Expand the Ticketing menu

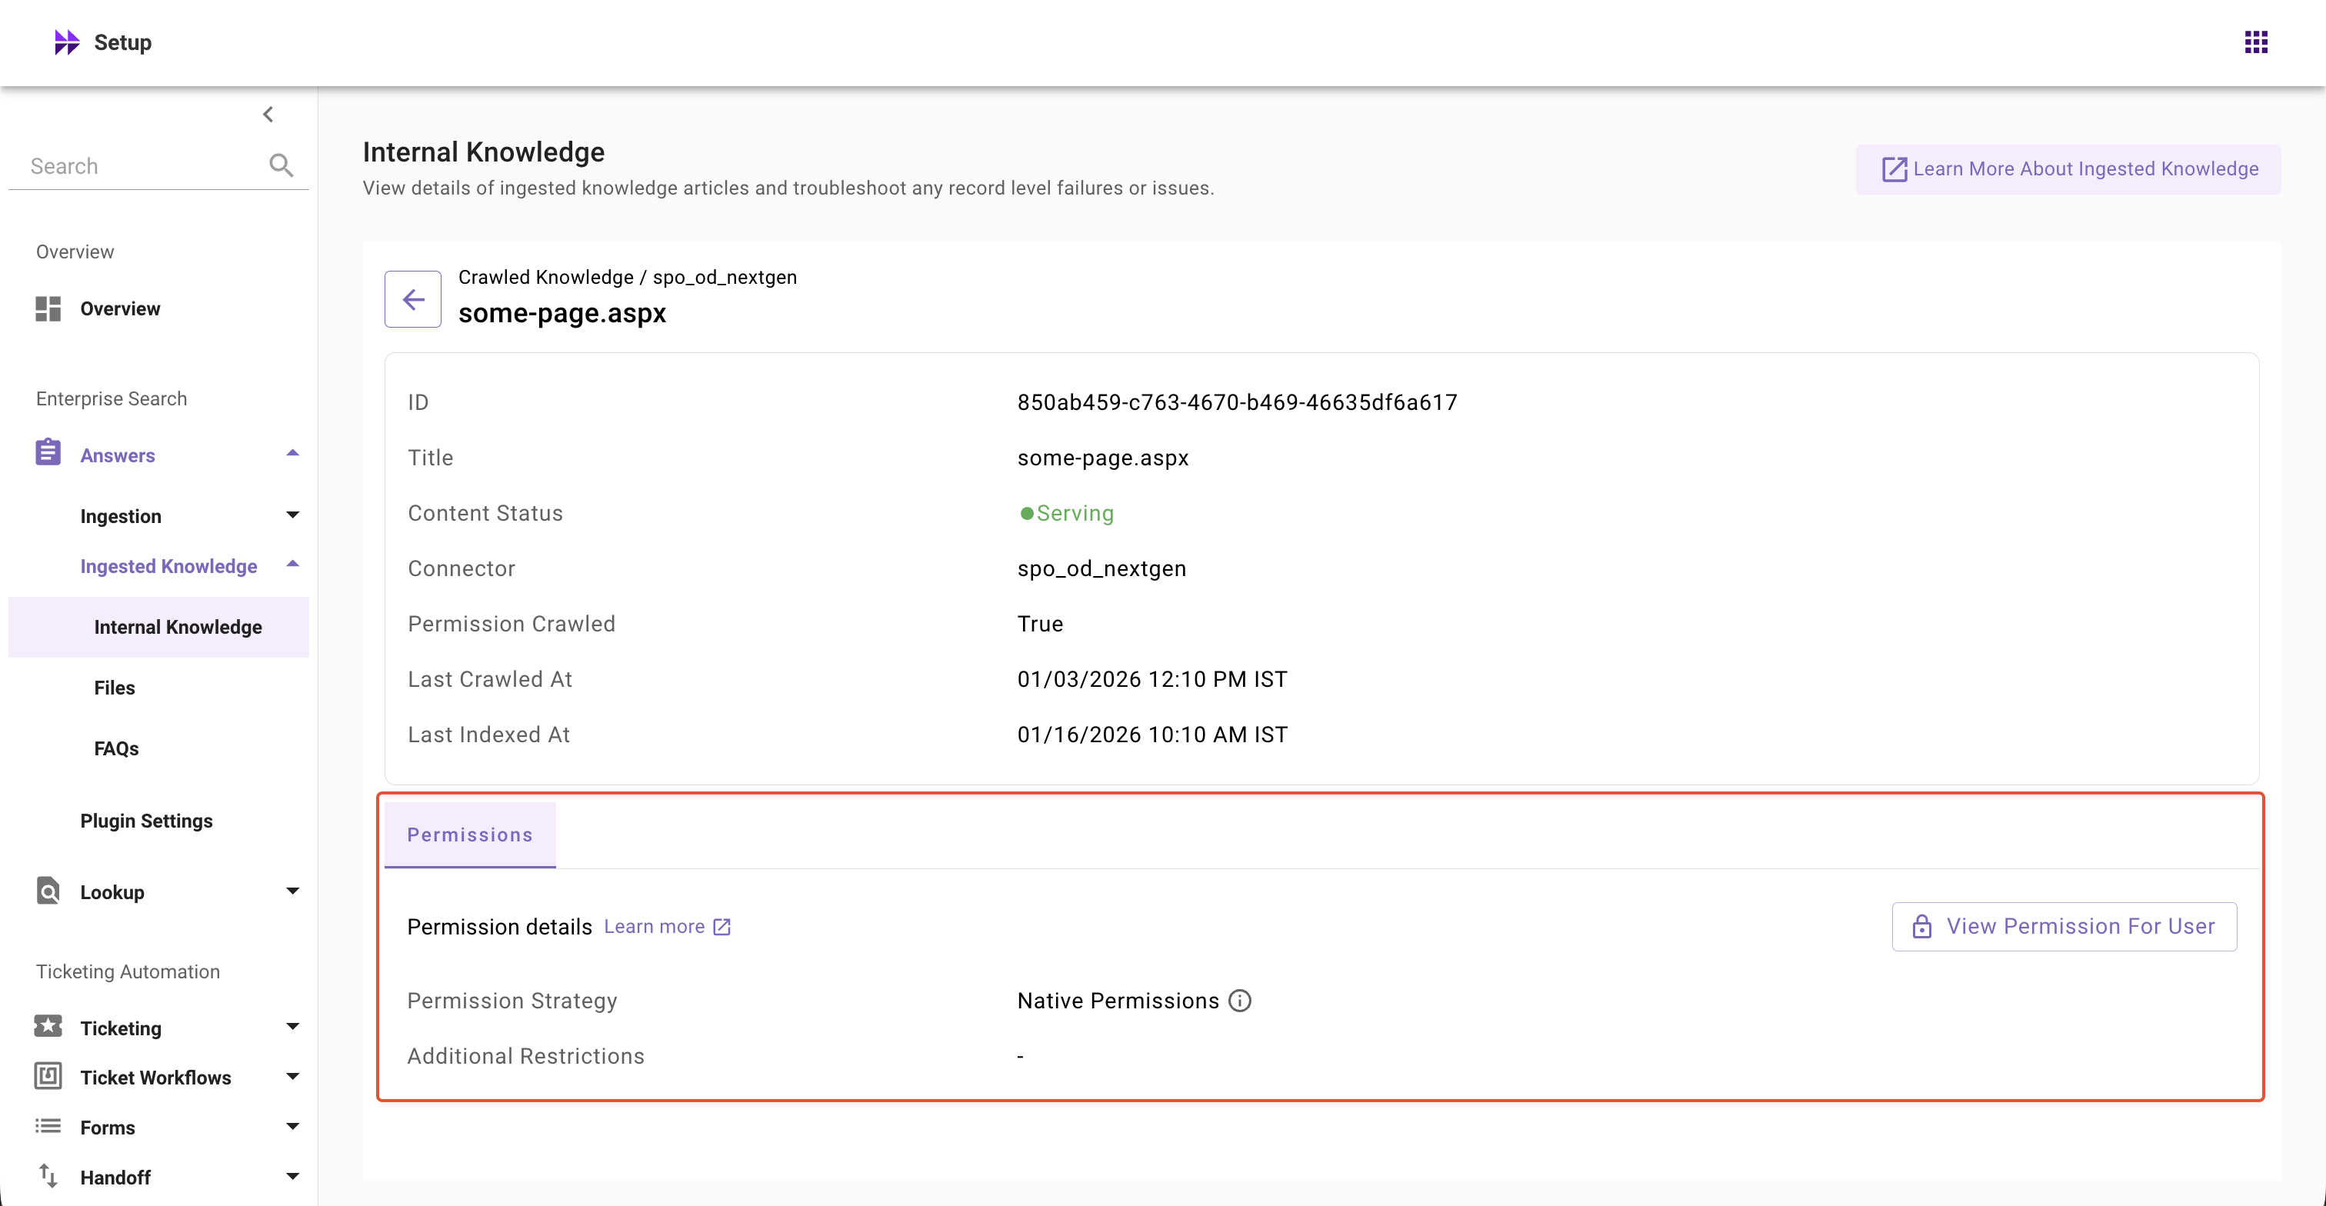click(x=292, y=1028)
